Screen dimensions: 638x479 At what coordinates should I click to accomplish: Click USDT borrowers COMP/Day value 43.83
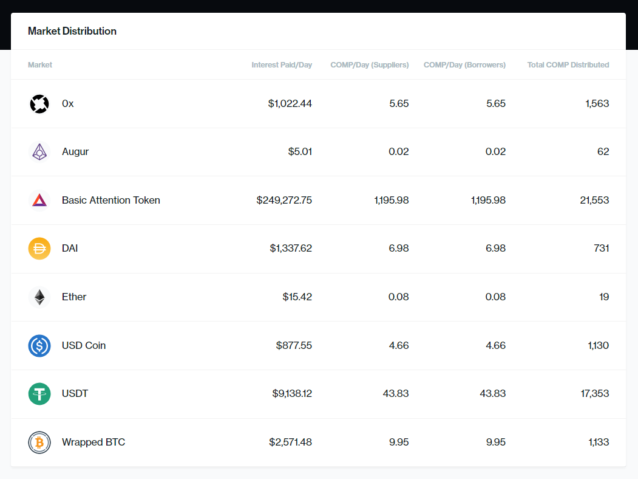(492, 393)
